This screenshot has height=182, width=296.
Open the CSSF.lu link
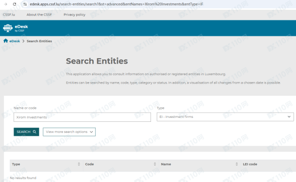click(9, 15)
